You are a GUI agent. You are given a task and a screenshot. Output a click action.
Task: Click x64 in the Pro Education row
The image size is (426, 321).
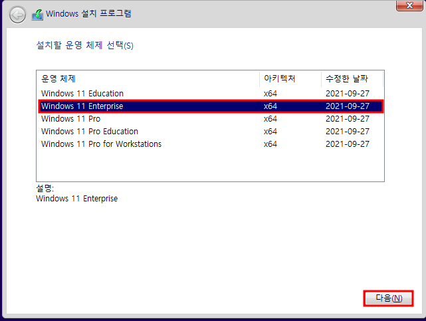click(270, 132)
